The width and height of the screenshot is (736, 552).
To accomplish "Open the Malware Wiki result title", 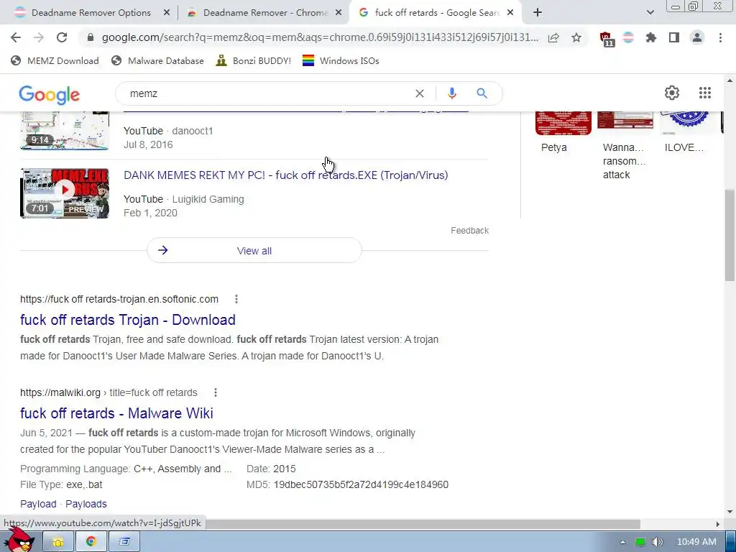I will 116,413.
